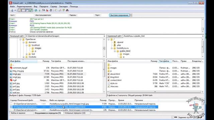Open the Сервер menu
The image size is (214, 120).
point(53,7)
